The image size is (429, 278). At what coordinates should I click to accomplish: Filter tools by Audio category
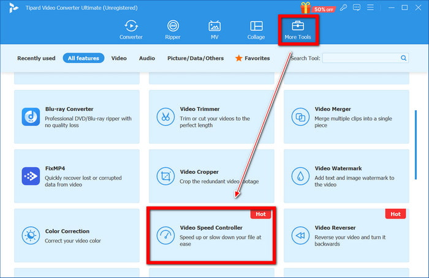tap(146, 58)
